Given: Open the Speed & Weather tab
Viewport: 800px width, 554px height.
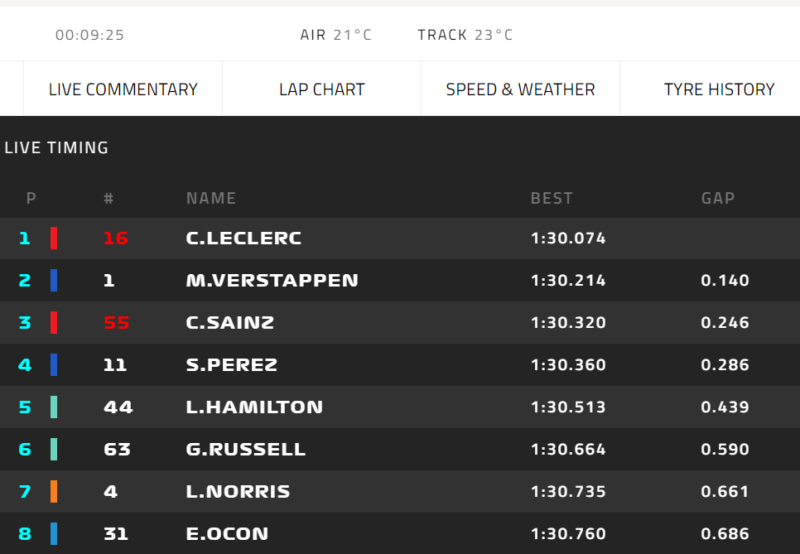Looking at the screenshot, I should pyautogui.click(x=520, y=89).
